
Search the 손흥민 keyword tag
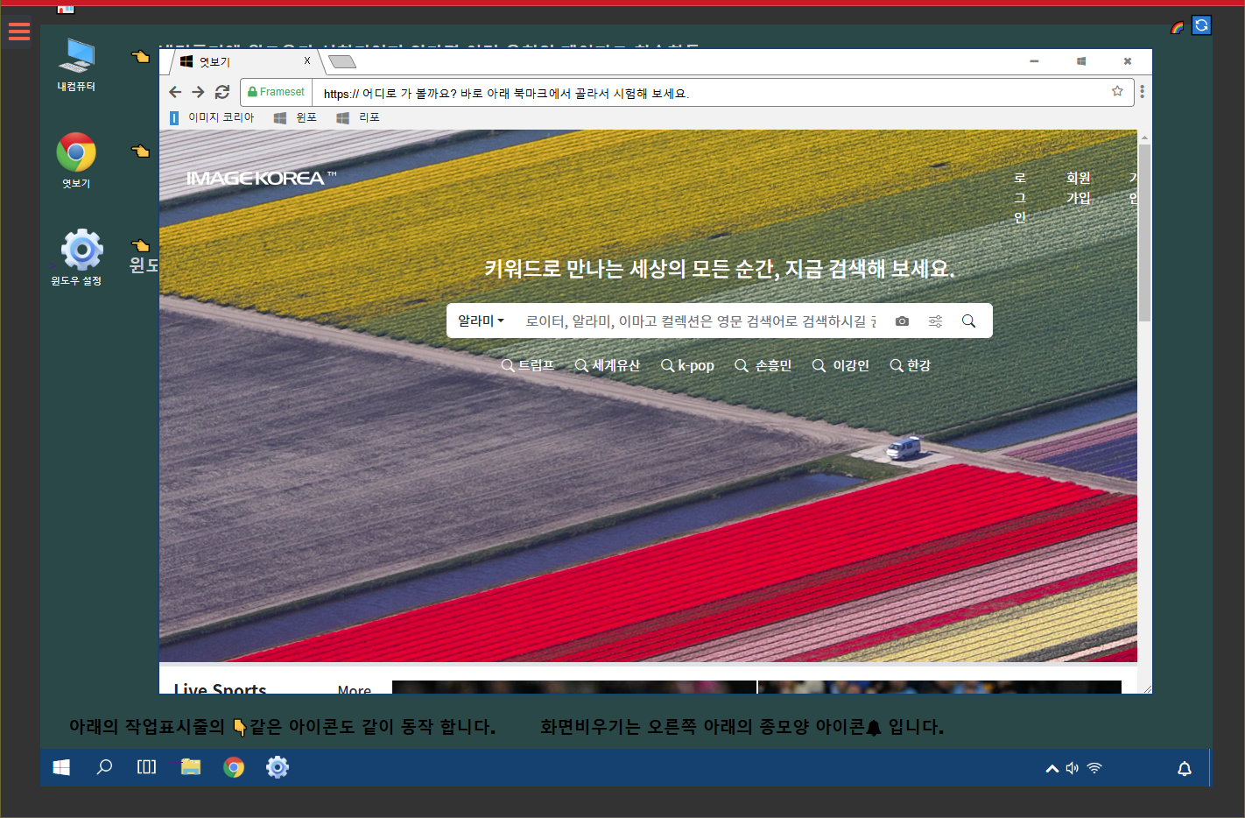(x=763, y=365)
